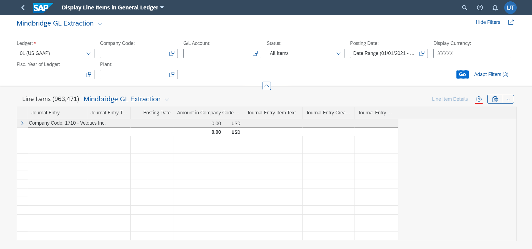The height and width of the screenshot is (249, 532).
Task: Open Plant value help icon
Action: 172,74
